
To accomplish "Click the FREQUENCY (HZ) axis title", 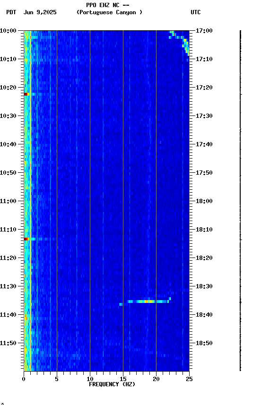I will click(112, 384).
